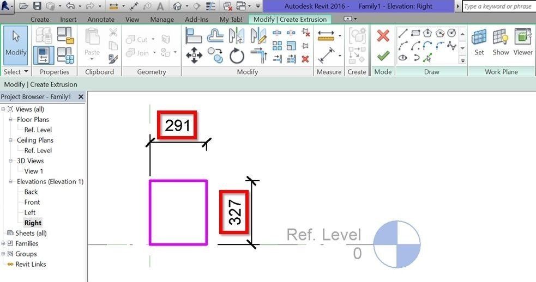536x282 pixels.
Task: Select the 327 dimension value
Action: pyautogui.click(x=235, y=212)
